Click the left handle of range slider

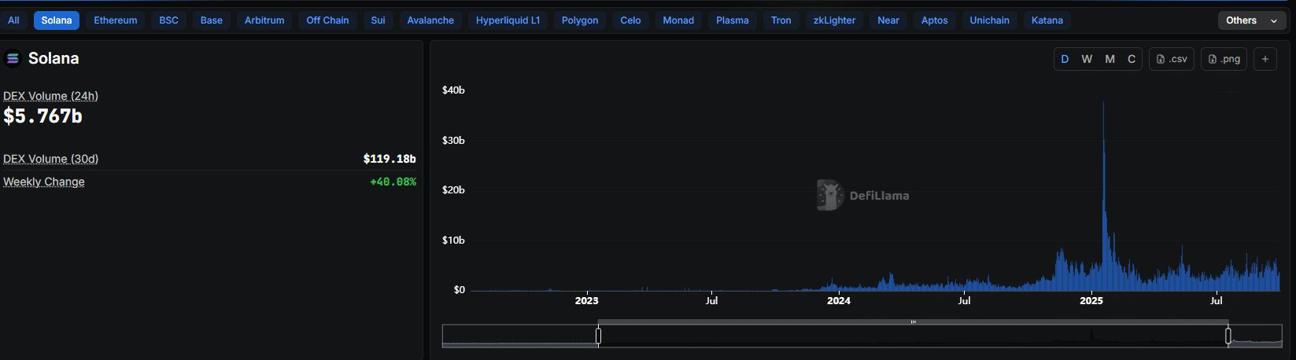pyautogui.click(x=598, y=336)
